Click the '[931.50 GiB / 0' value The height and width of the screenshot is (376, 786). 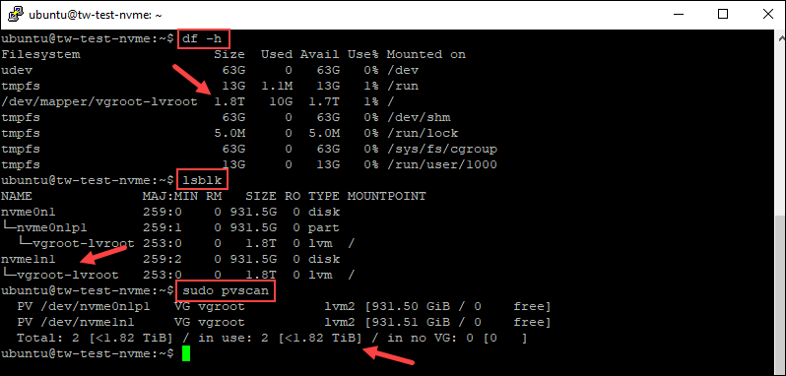(423, 306)
